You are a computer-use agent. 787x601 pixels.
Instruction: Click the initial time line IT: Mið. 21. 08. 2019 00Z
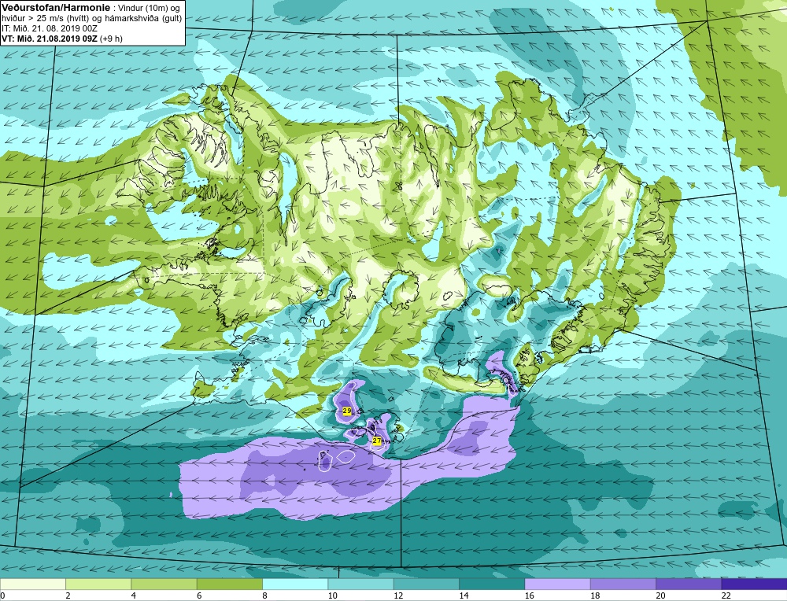[x=50, y=28]
